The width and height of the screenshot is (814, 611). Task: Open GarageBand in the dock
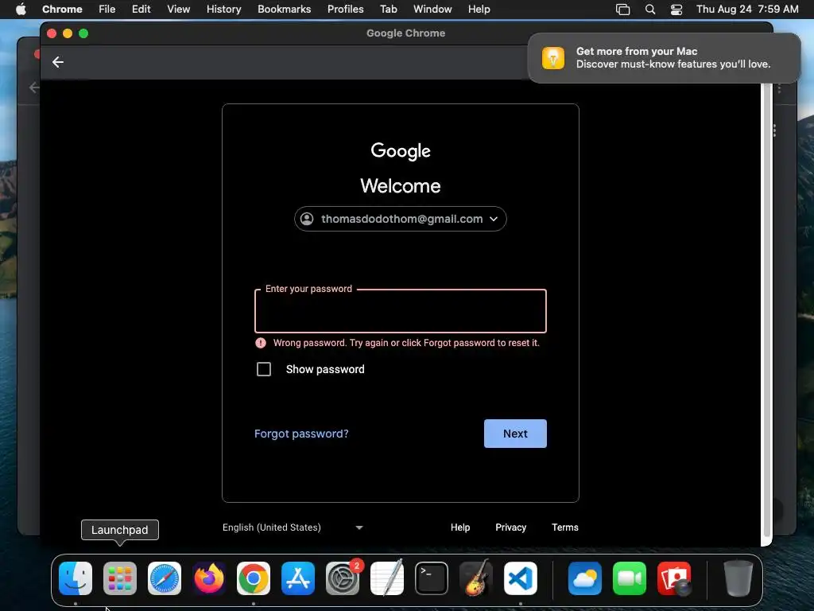click(476, 578)
